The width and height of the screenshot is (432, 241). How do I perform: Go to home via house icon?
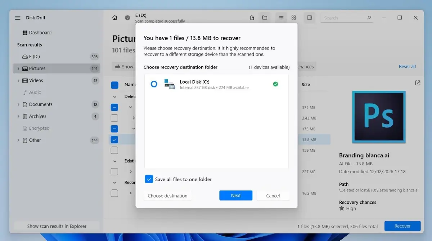(114, 18)
